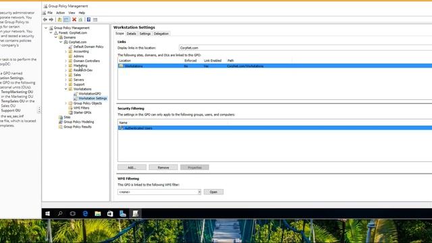Screen dimensions: 432x243
Task: Open taskbar Search magnifier
Action: click(x=60, y=213)
